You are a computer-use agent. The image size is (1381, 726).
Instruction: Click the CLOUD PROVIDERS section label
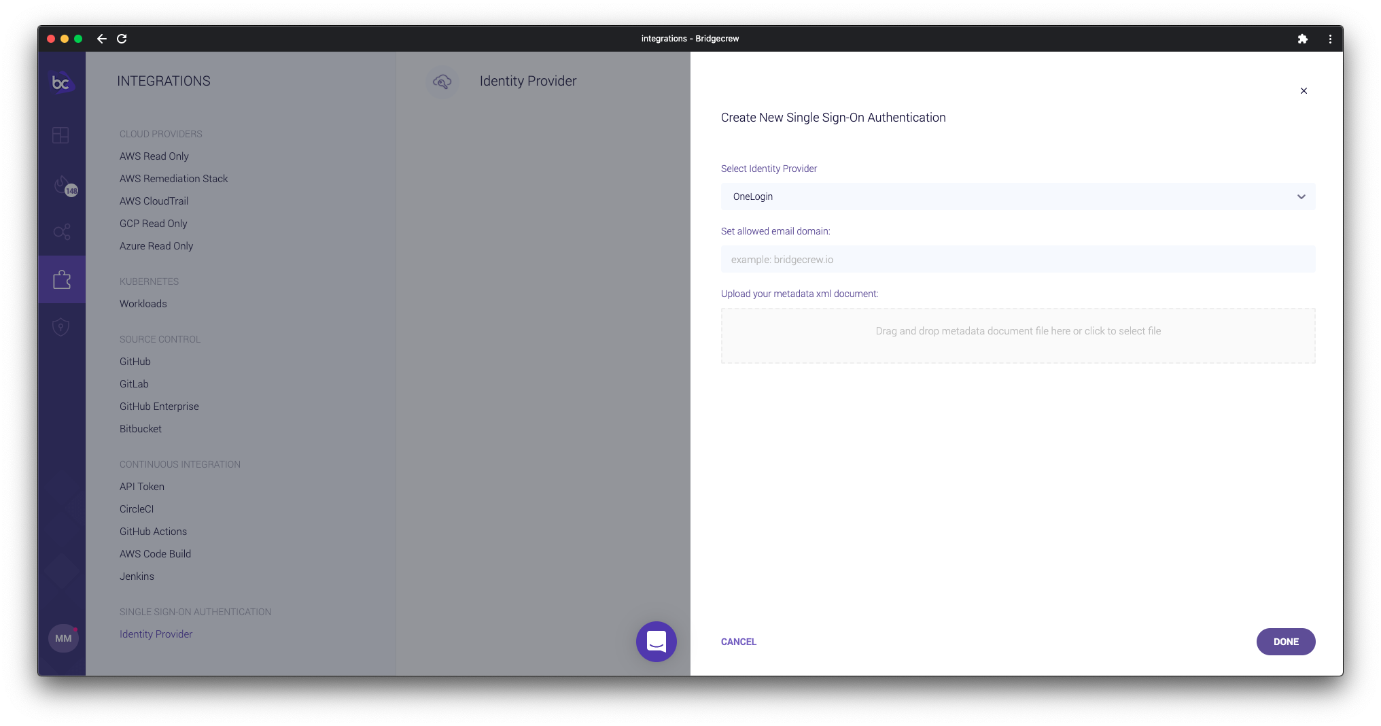161,134
